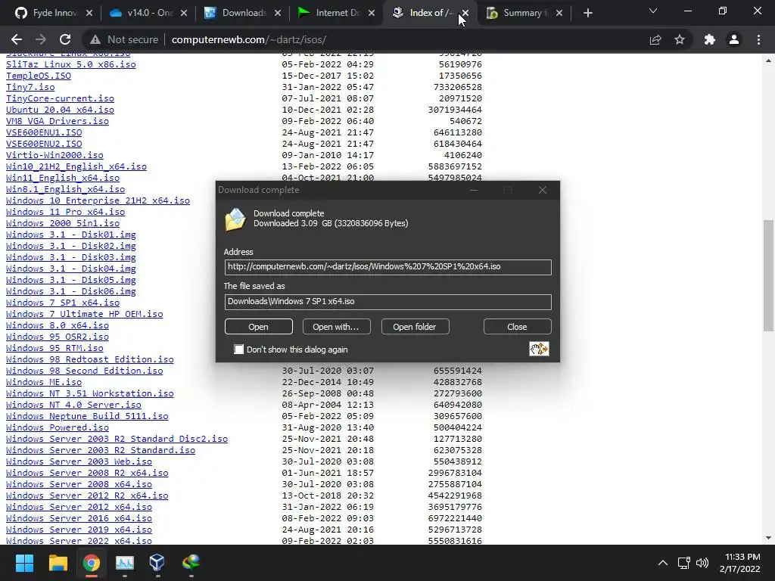Close the Downloads tab
The image size is (775, 581).
point(278,13)
